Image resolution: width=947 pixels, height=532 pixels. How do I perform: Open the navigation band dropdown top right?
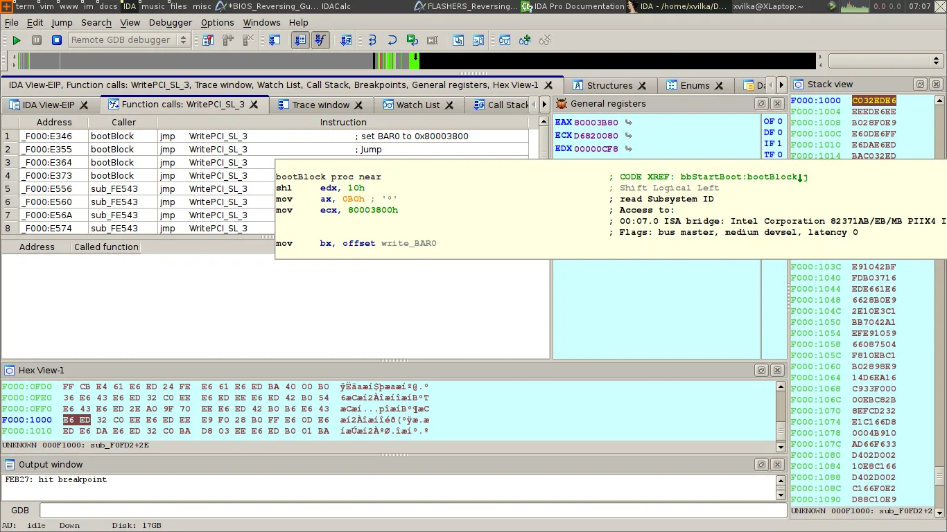point(935,61)
